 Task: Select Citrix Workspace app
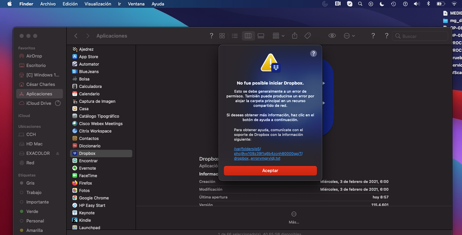pos(101,131)
